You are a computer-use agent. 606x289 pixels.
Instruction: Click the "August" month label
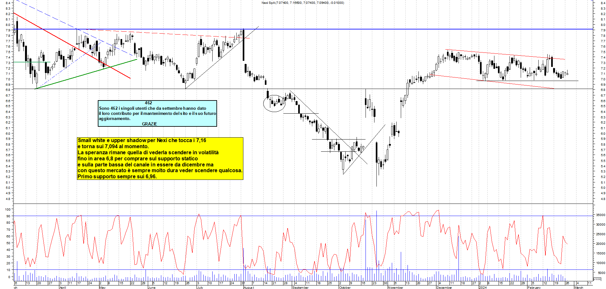pyautogui.click(x=249, y=287)
